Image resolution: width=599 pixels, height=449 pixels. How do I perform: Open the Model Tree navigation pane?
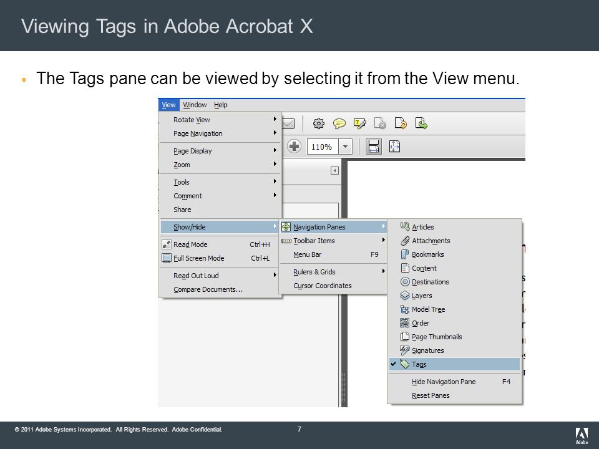coord(455,309)
